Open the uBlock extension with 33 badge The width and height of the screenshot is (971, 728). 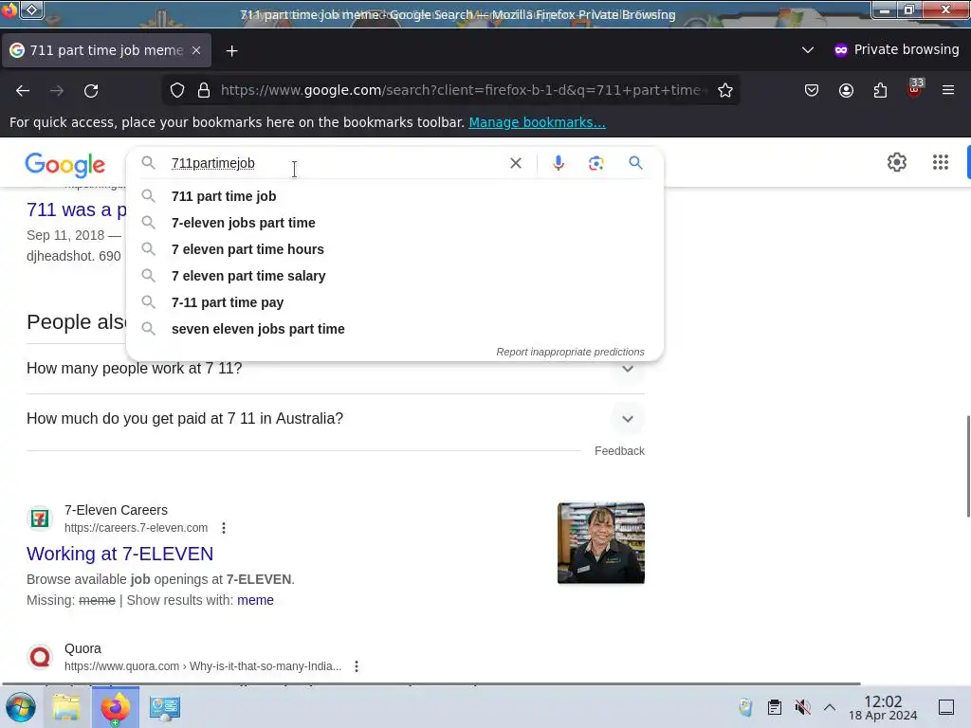[915, 88]
